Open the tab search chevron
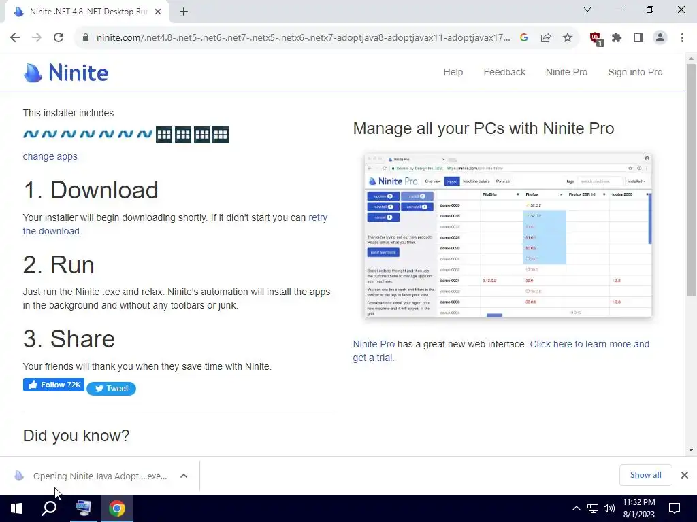The image size is (697, 522). click(x=587, y=10)
